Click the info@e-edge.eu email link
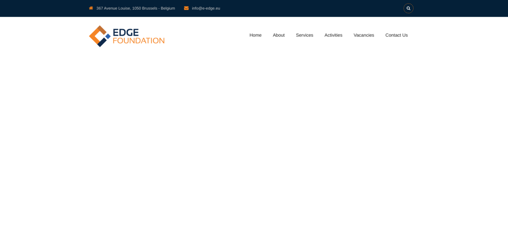Screen dimensions: 508x248 point(206,8)
